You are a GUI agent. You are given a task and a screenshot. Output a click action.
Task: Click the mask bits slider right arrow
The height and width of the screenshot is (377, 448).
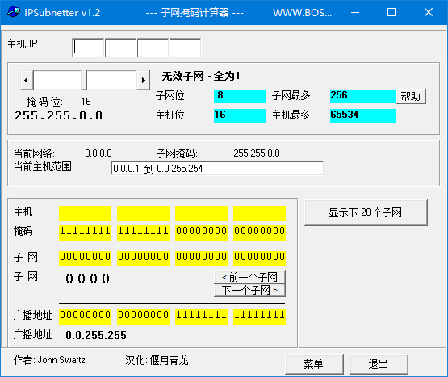pos(144,80)
